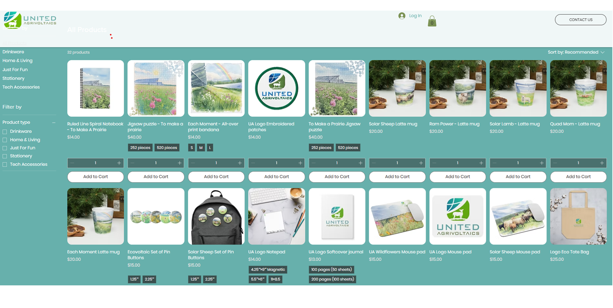This screenshot has width=613, height=308.
Task: Tick the Home & Living checkbox
Action: pyautogui.click(x=5, y=140)
